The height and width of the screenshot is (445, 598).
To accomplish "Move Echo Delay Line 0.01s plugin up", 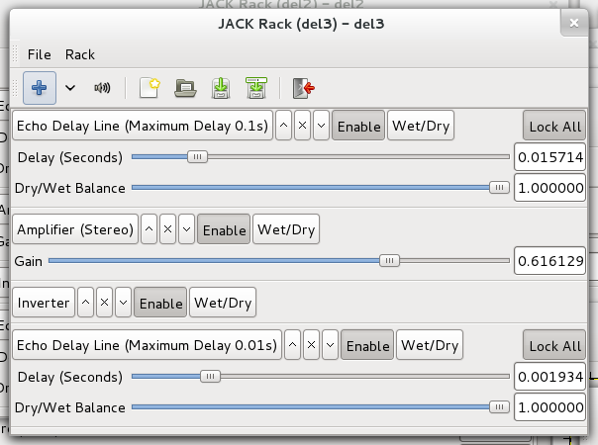I will click(x=292, y=345).
